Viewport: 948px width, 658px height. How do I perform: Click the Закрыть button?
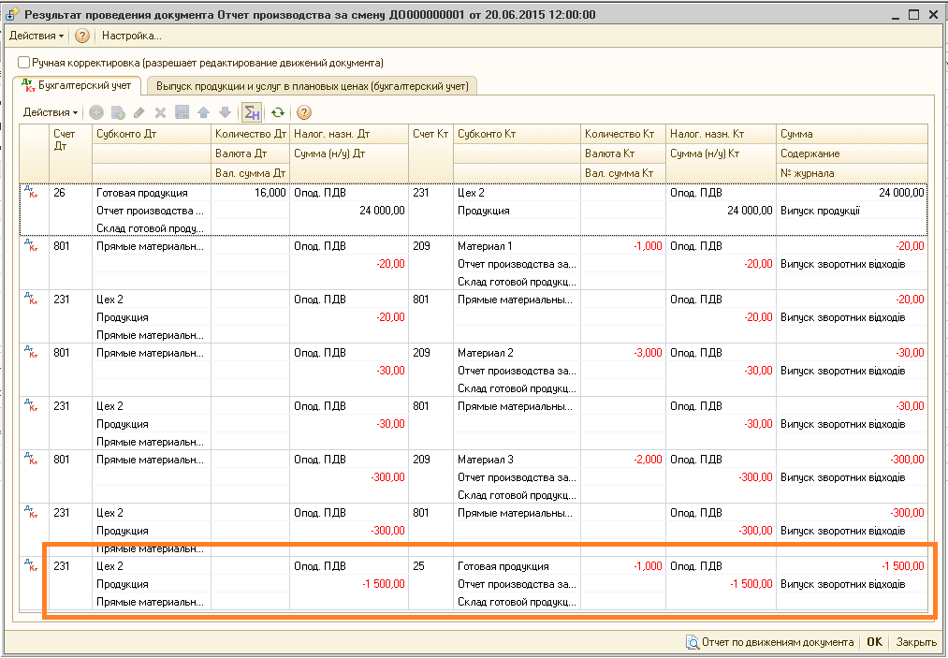tap(916, 642)
